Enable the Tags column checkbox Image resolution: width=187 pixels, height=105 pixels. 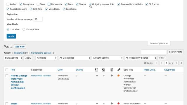[x=38, y=4]
